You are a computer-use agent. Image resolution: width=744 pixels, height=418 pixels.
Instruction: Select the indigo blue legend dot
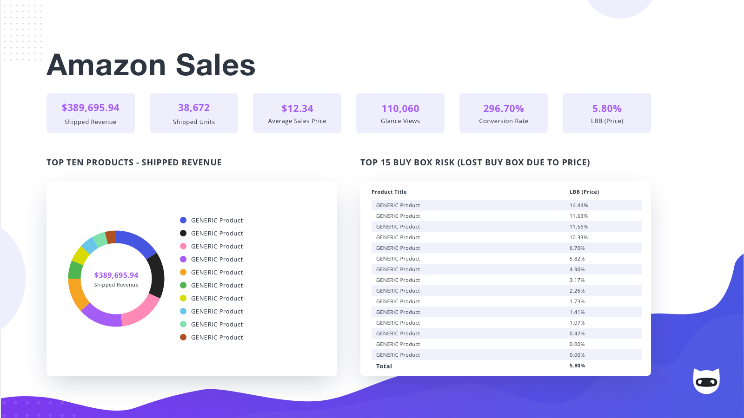183,220
